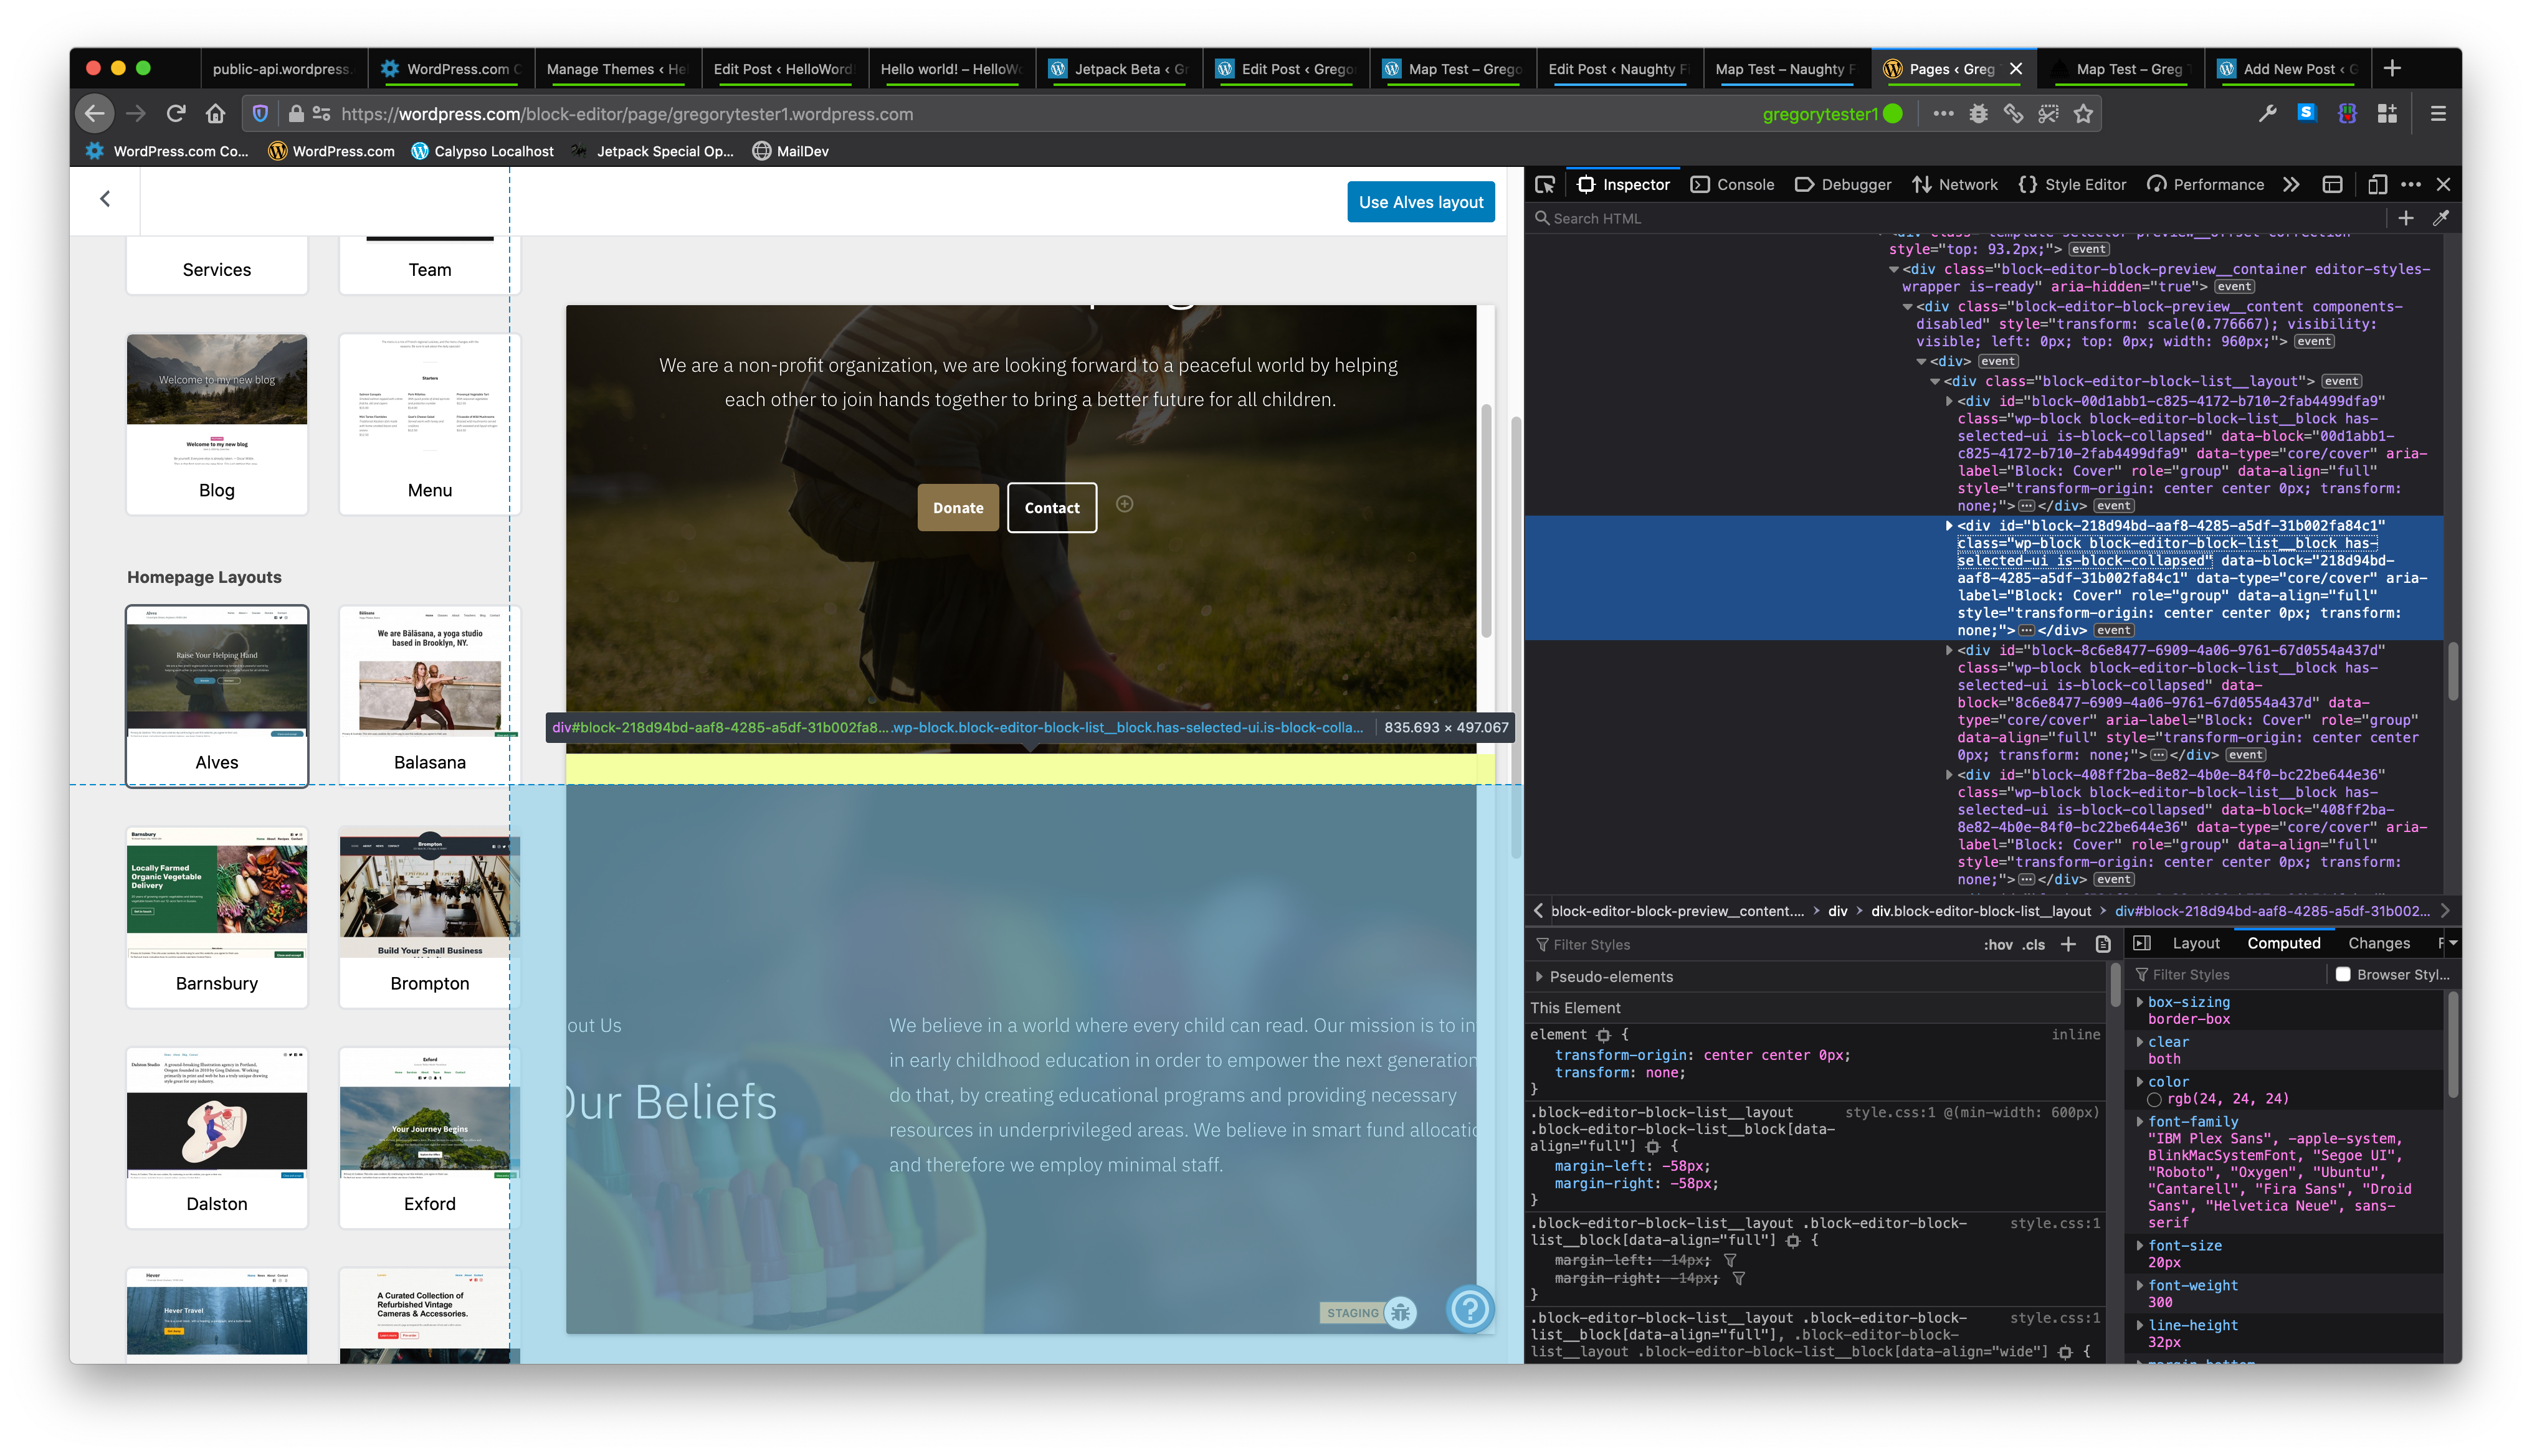The image size is (2532, 1456).
Task: Click the help question mark bubble
Action: click(x=1470, y=1309)
